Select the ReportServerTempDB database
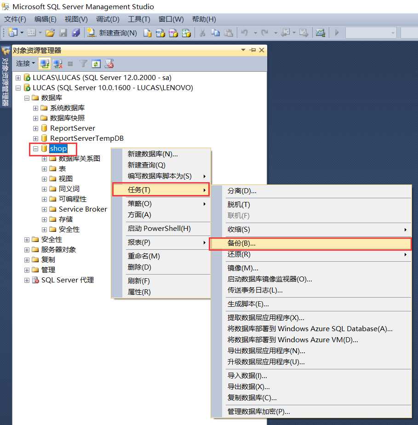418x425 pixels. point(87,138)
